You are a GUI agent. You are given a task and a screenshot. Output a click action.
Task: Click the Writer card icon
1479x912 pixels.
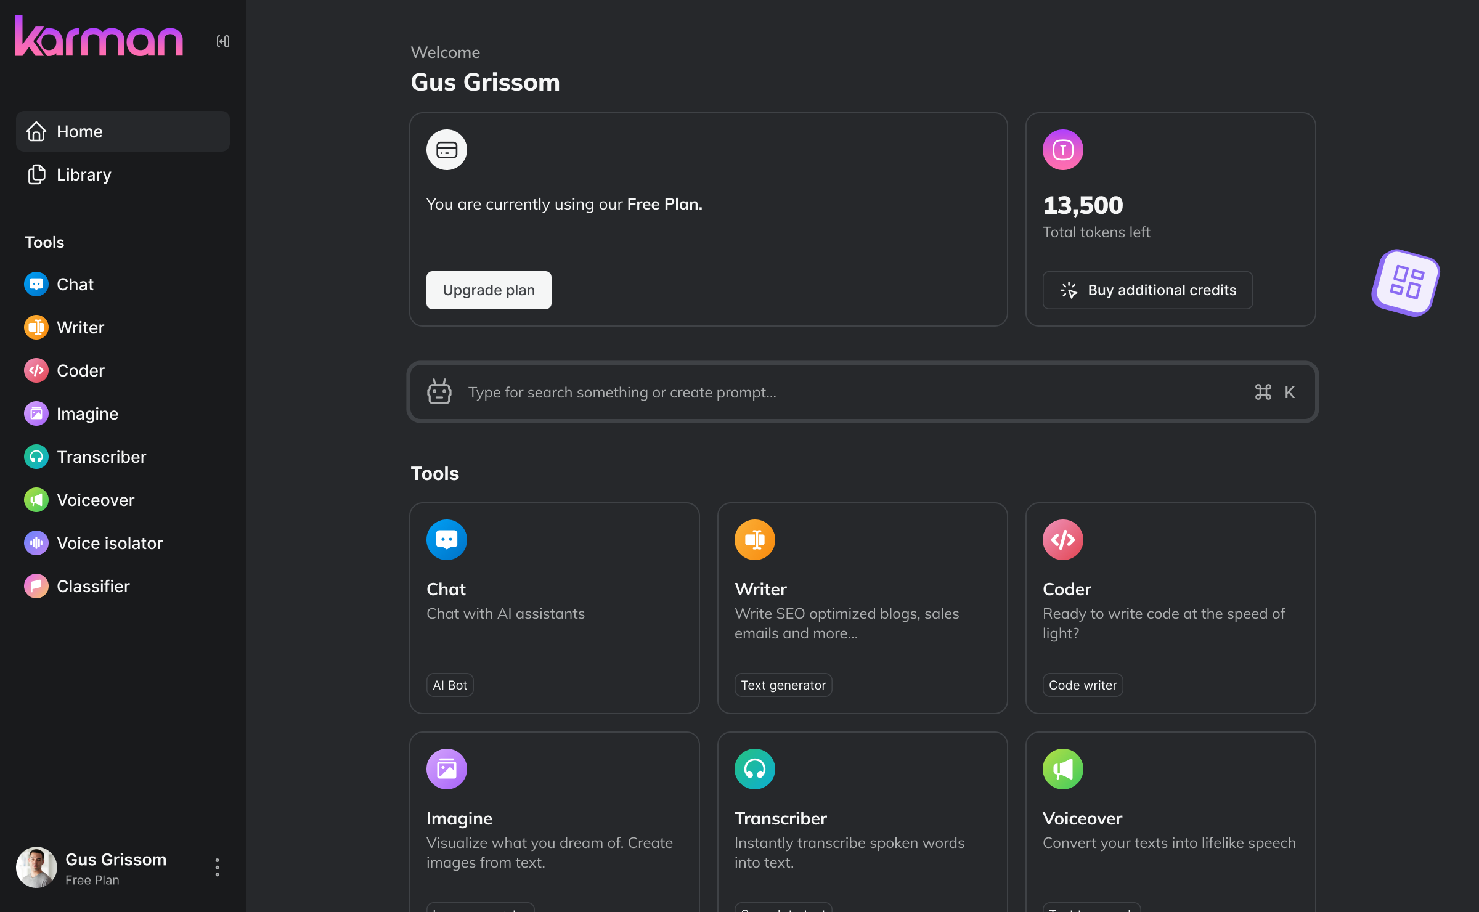754,540
